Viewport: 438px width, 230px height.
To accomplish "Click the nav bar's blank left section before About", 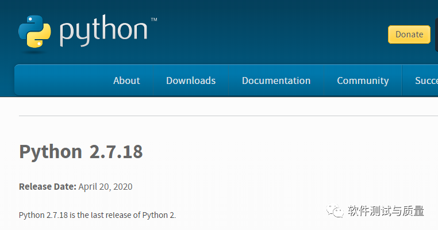I will (x=57, y=80).
